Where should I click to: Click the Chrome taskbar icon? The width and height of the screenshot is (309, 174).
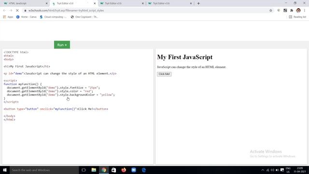coord(104,170)
